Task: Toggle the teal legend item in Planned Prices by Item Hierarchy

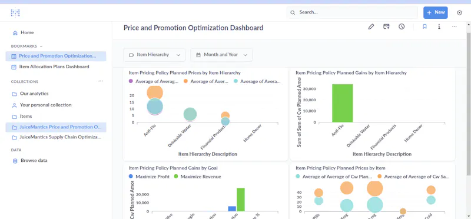Action: tap(257, 81)
